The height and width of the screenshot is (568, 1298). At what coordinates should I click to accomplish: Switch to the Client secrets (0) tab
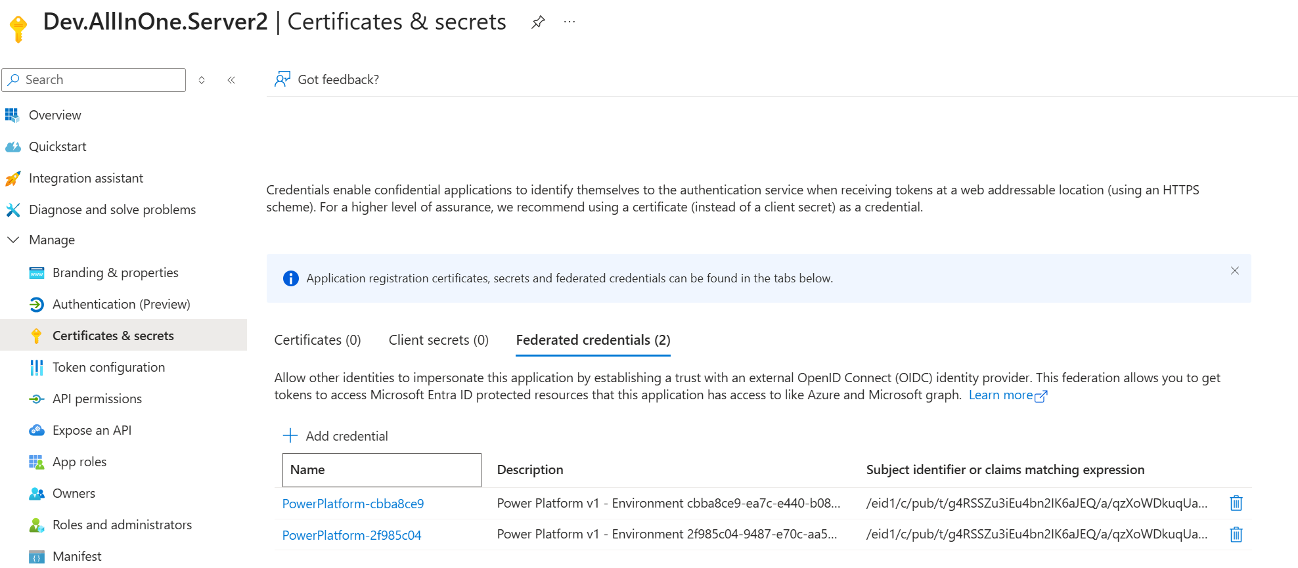pyautogui.click(x=439, y=340)
